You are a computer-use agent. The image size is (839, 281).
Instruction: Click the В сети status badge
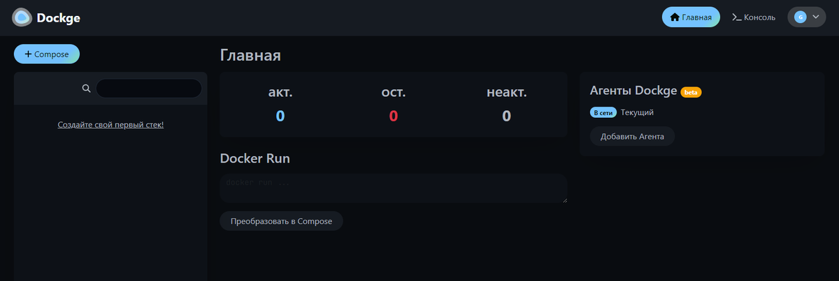tap(603, 112)
